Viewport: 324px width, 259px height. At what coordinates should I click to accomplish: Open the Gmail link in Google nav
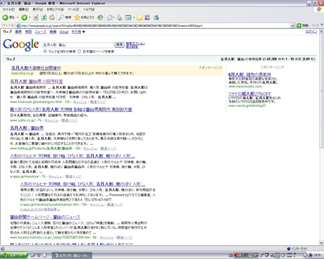pos(64,32)
